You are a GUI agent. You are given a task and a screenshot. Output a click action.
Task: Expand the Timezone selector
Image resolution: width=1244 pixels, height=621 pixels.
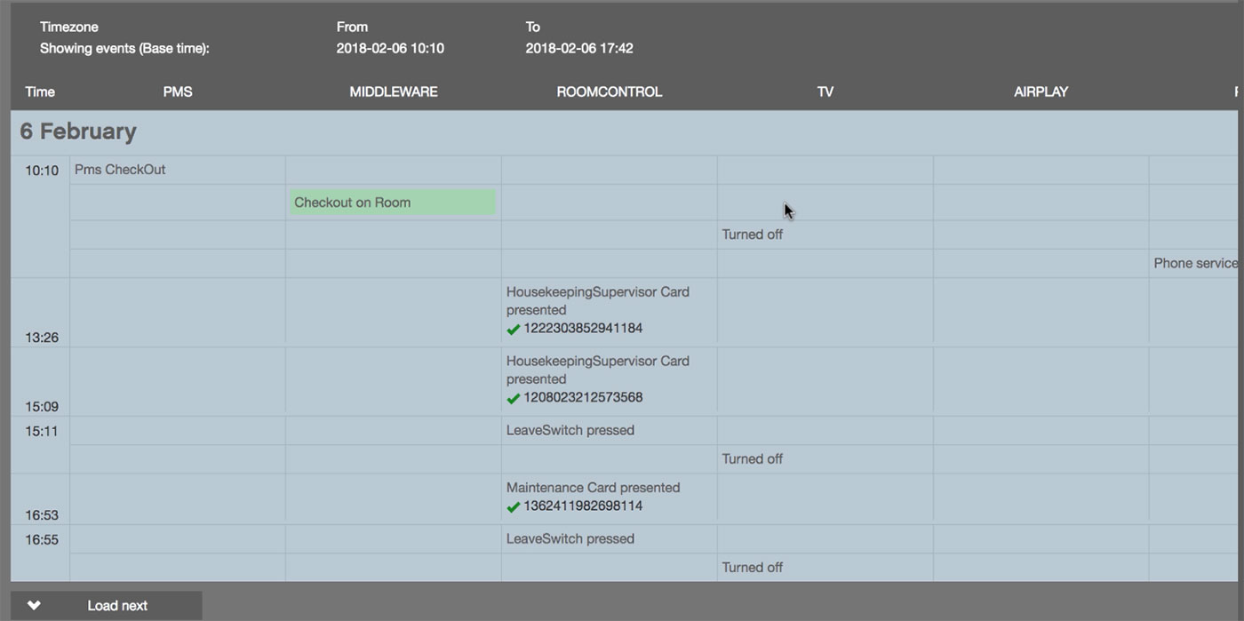68,27
